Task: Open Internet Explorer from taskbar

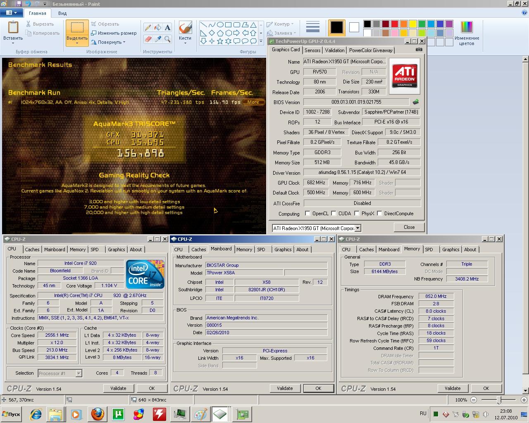Action: (x=36, y=414)
